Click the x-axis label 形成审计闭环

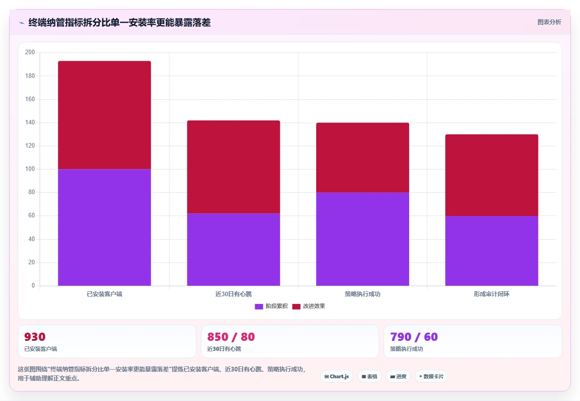492,294
